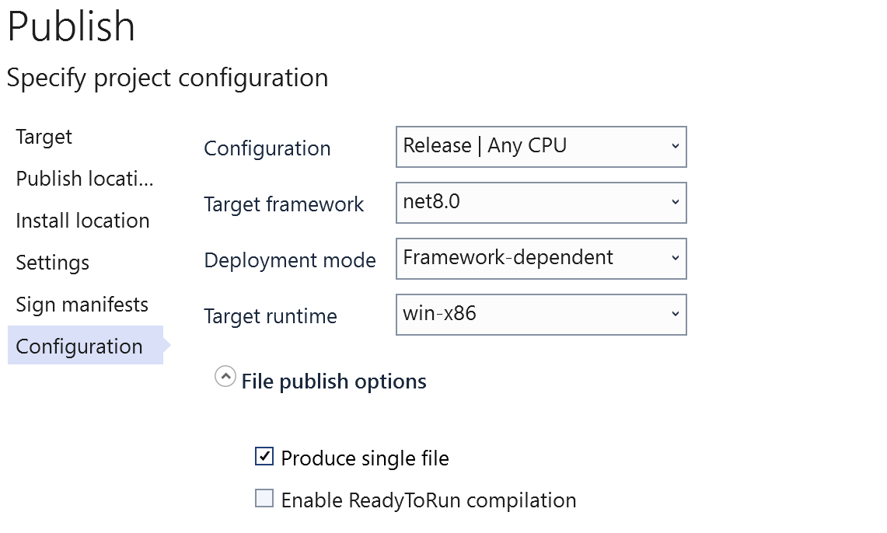Go to the Publish location step

tap(85, 179)
